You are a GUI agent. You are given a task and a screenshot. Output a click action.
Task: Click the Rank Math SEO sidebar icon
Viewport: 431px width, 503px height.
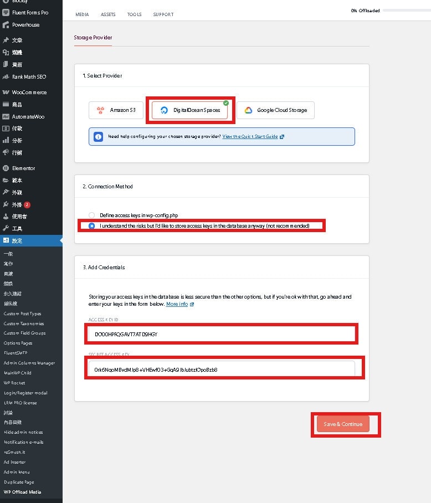click(x=6, y=77)
